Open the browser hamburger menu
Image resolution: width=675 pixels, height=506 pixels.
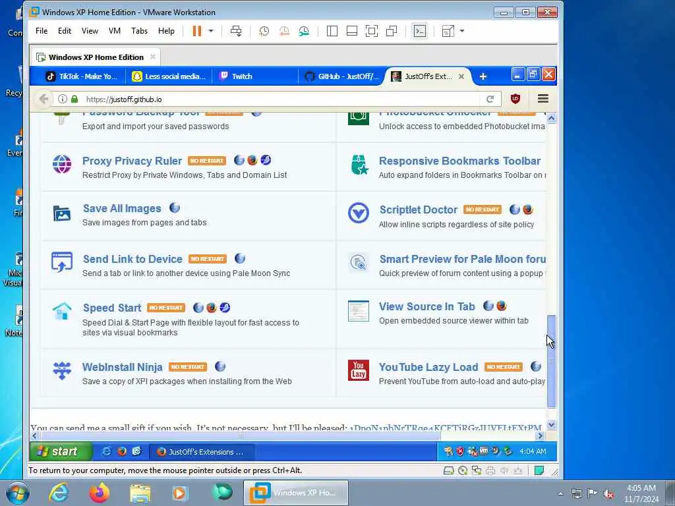pyautogui.click(x=543, y=99)
